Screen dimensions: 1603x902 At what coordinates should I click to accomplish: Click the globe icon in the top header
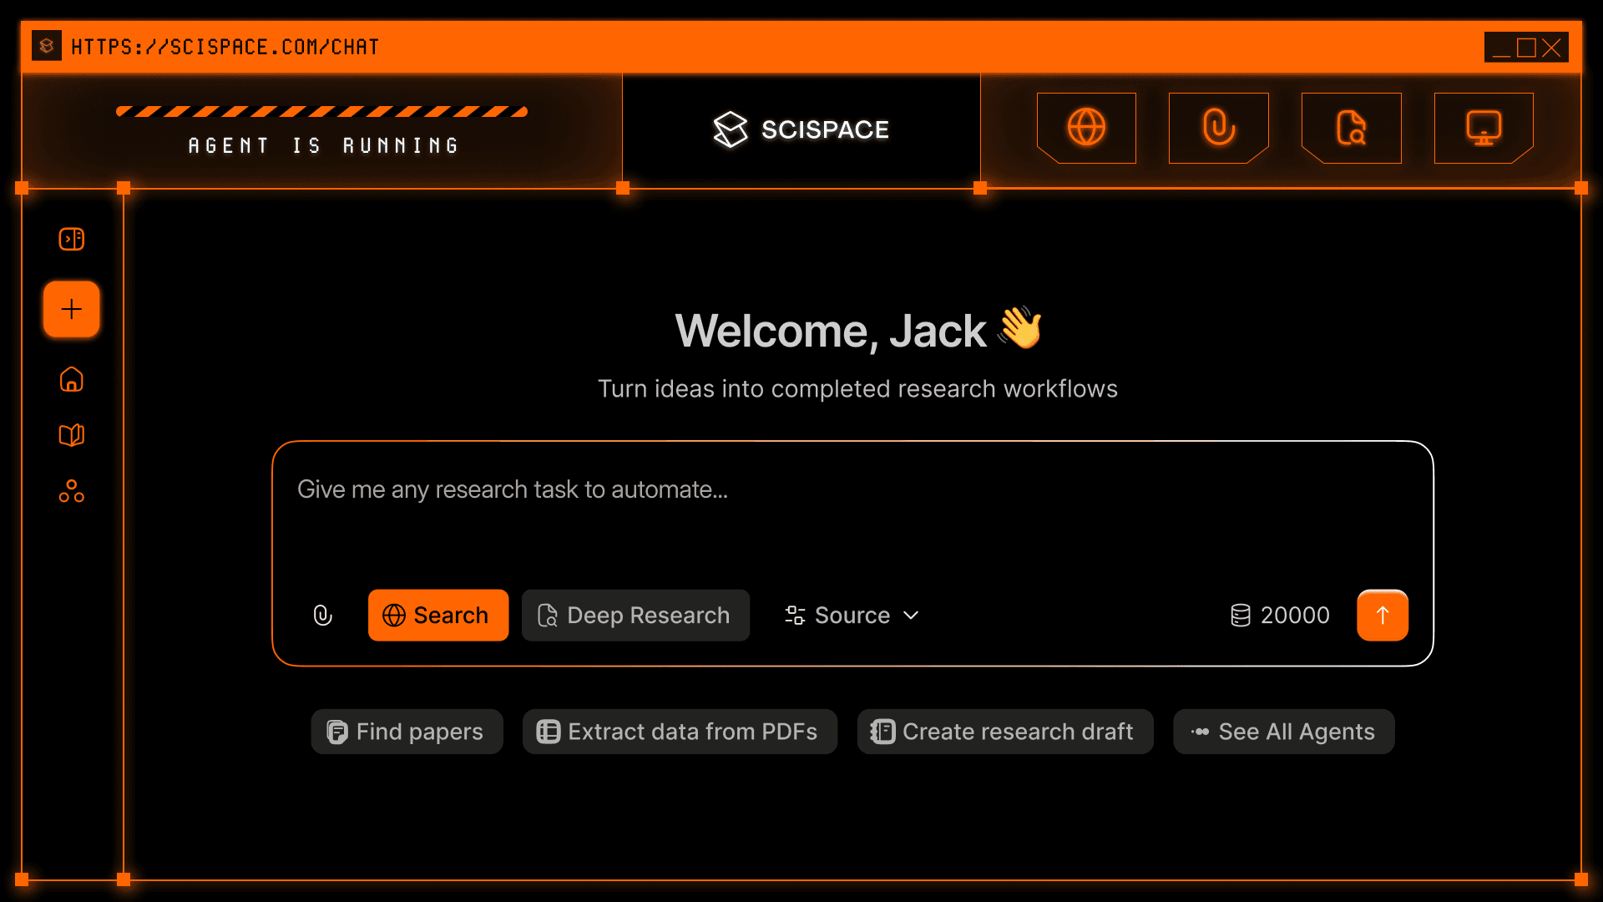[1086, 128]
